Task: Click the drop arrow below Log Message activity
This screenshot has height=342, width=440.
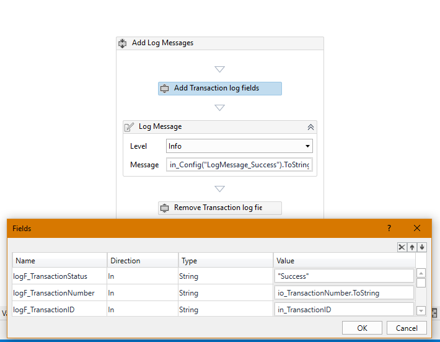Action: click(x=220, y=189)
